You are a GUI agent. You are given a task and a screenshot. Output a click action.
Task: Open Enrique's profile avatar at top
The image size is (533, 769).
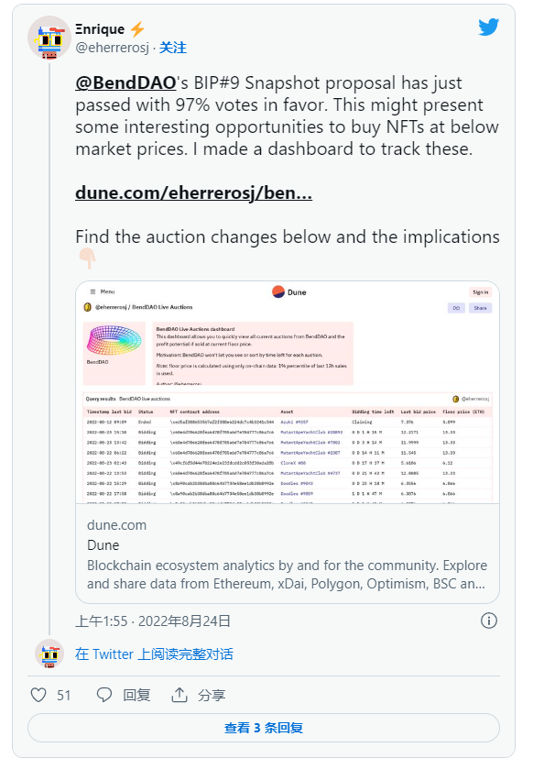pyautogui.click(x=49, y=38)
